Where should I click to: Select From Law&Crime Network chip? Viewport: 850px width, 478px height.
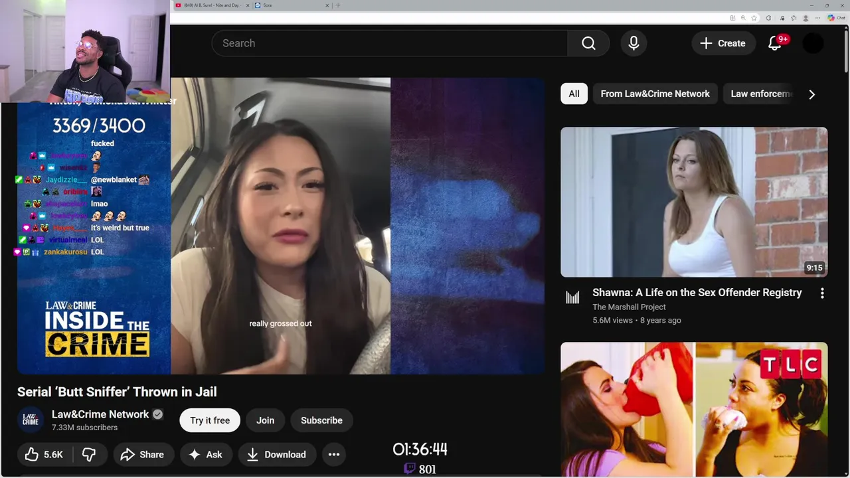[x=655, y=94]
